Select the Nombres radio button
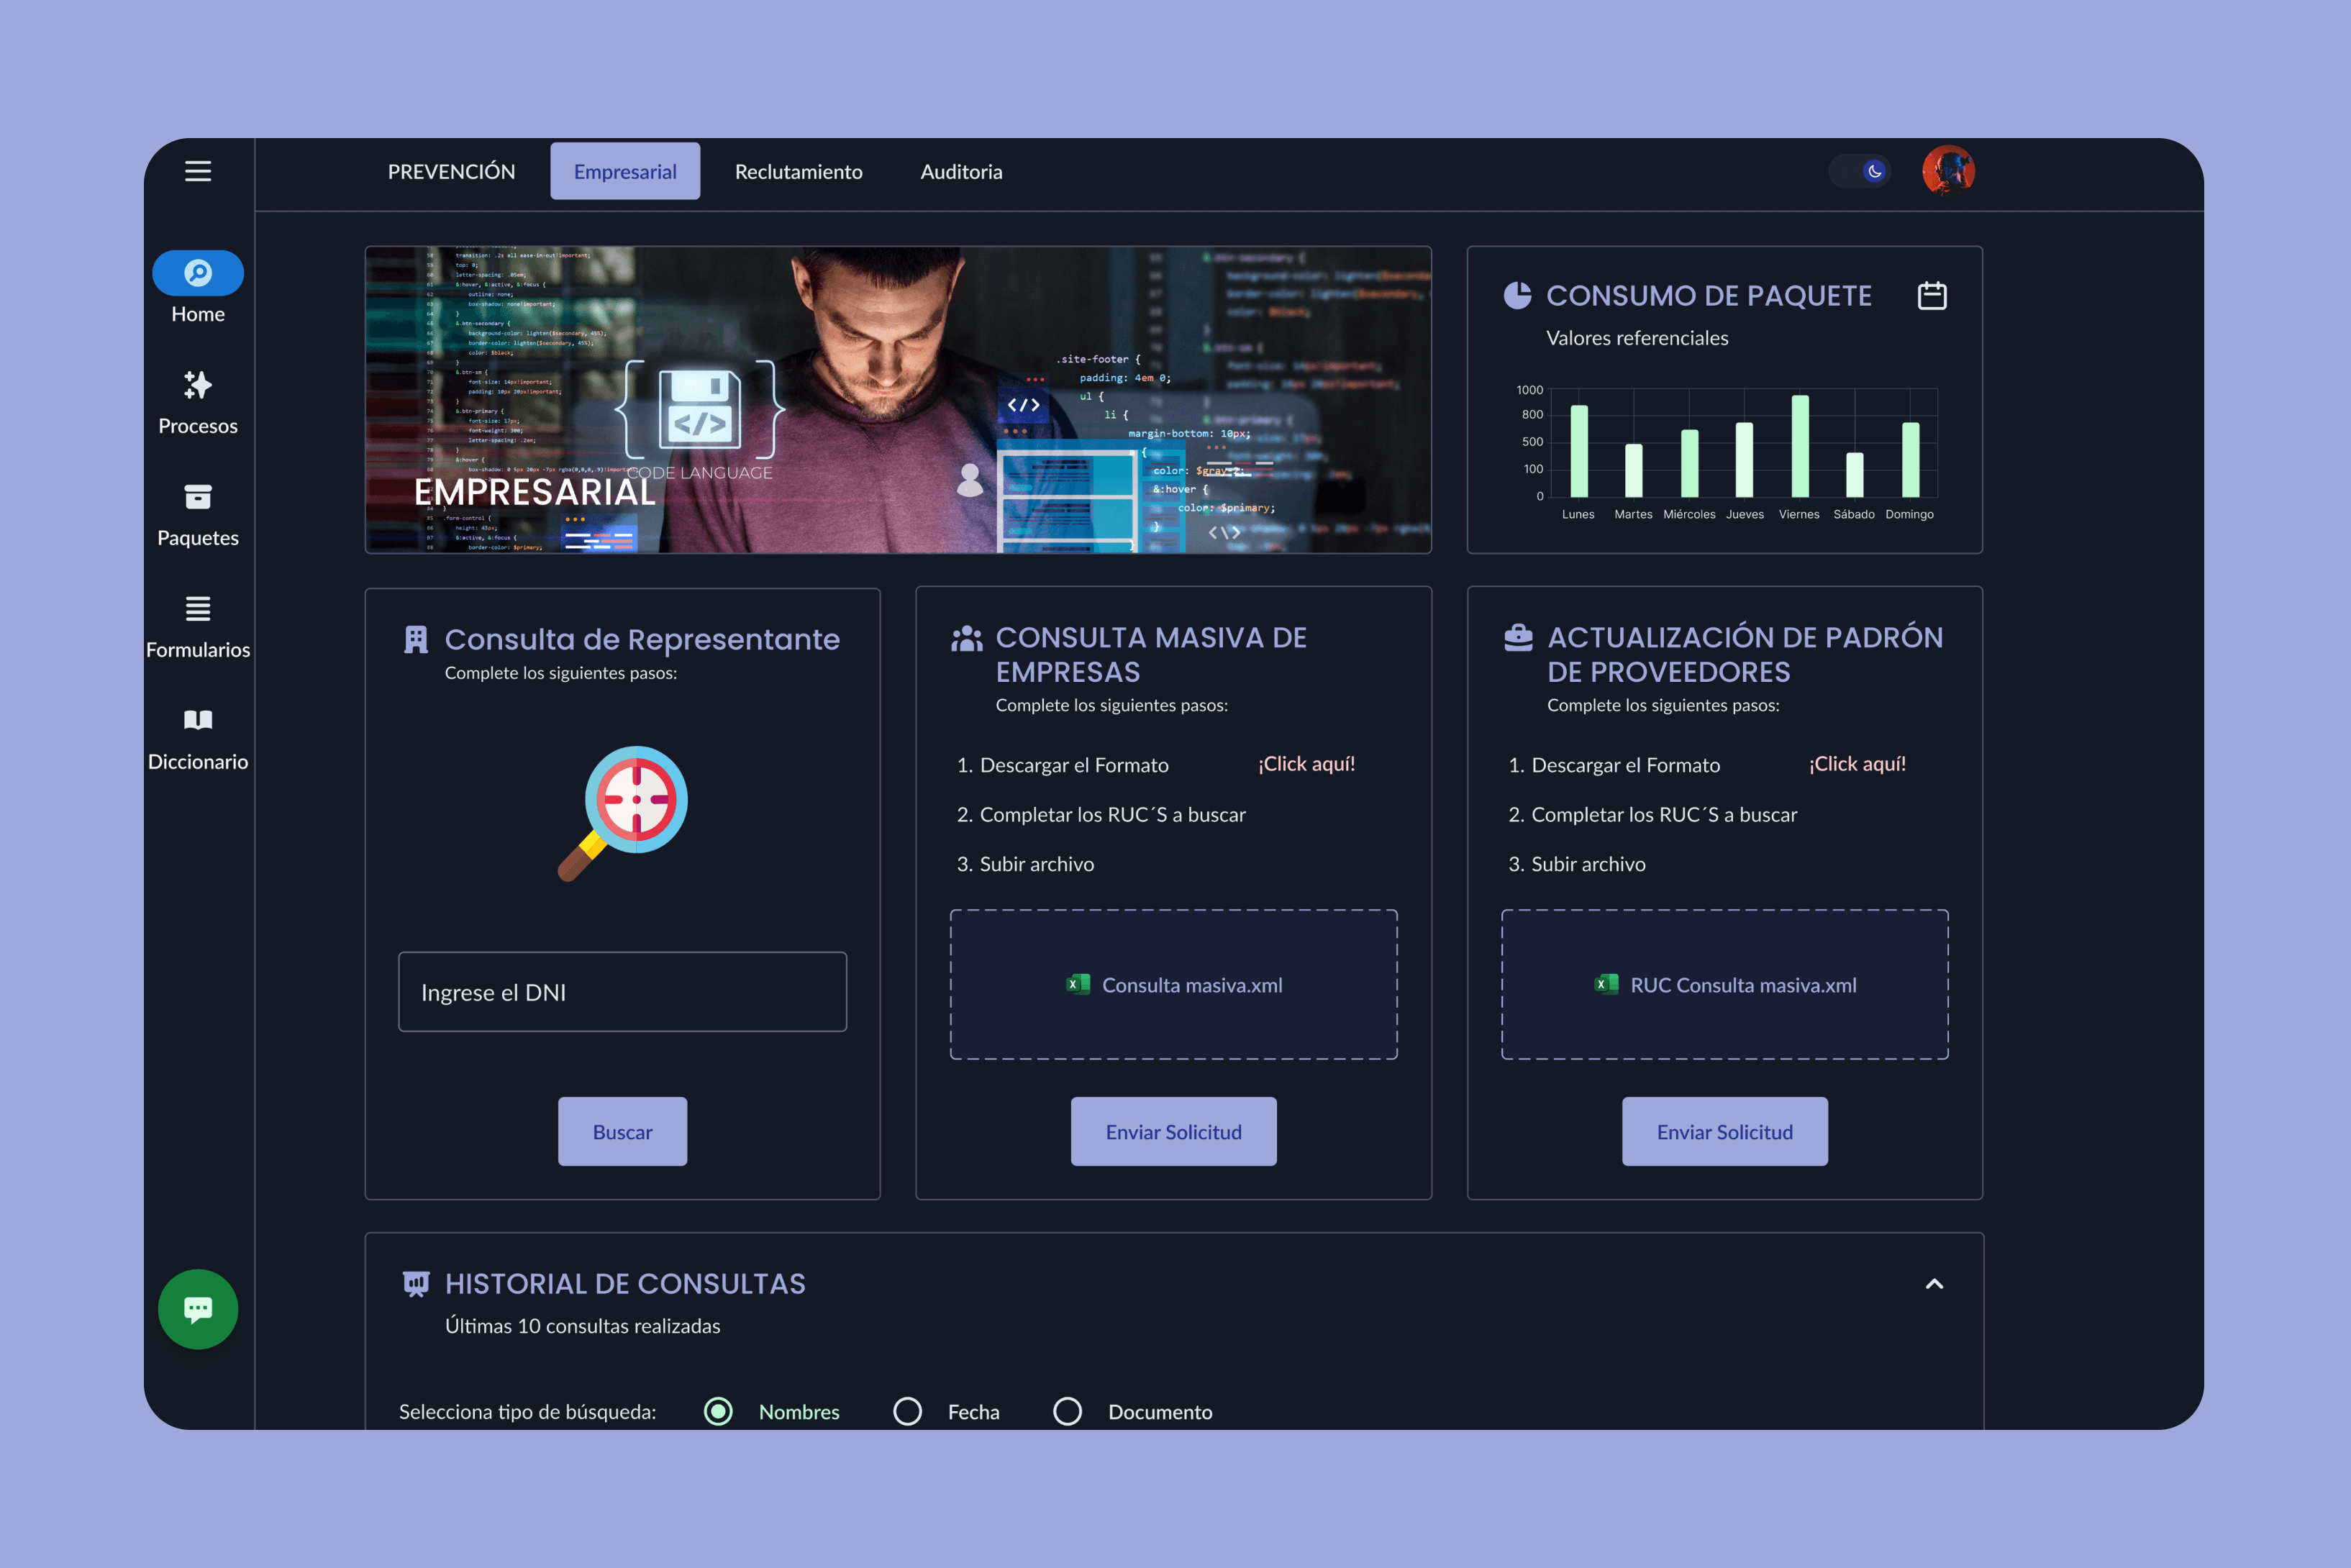Screen dimensions: 2351x1568 click(x=718, y=1411)
